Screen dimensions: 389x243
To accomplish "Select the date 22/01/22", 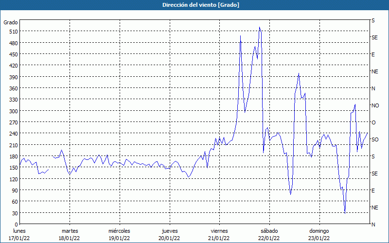I will (x=269, y=238).
